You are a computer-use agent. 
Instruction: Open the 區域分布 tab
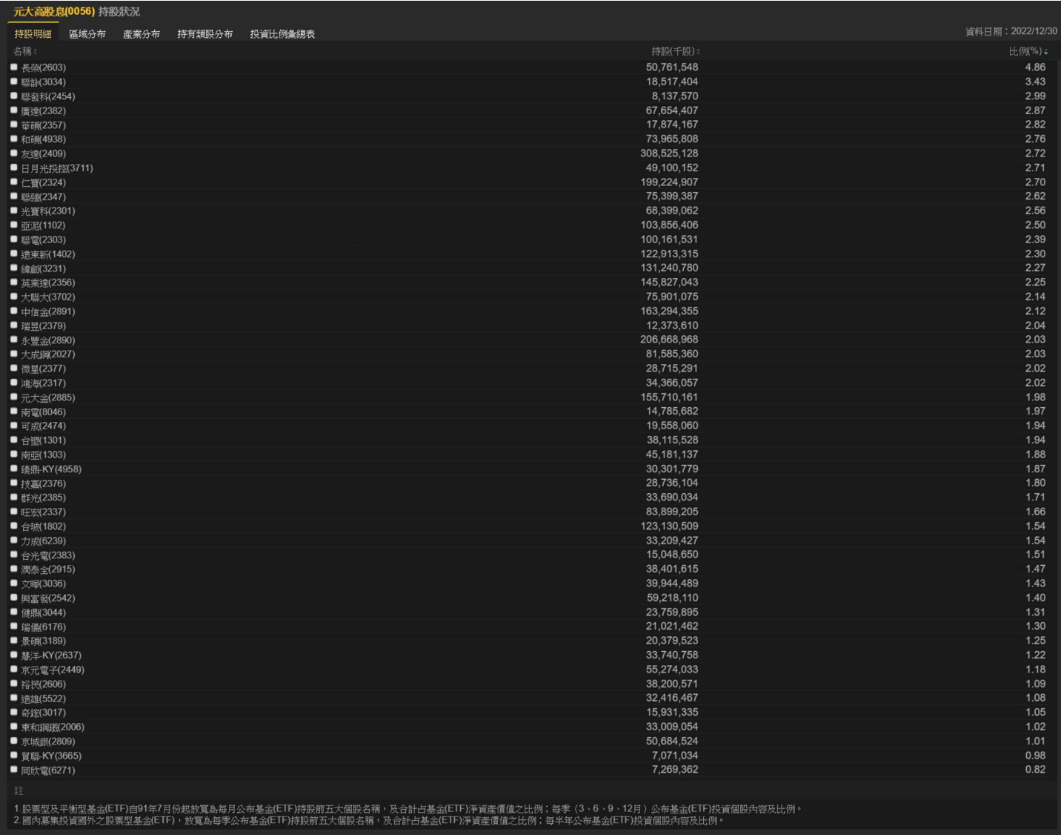click(x=87, y=34)
